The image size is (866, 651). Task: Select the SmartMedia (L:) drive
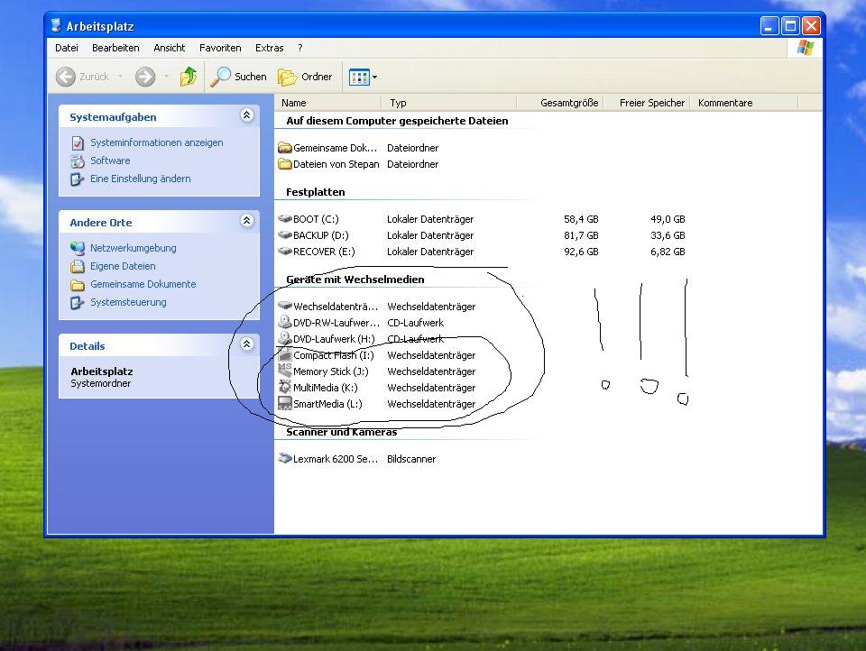327,404
